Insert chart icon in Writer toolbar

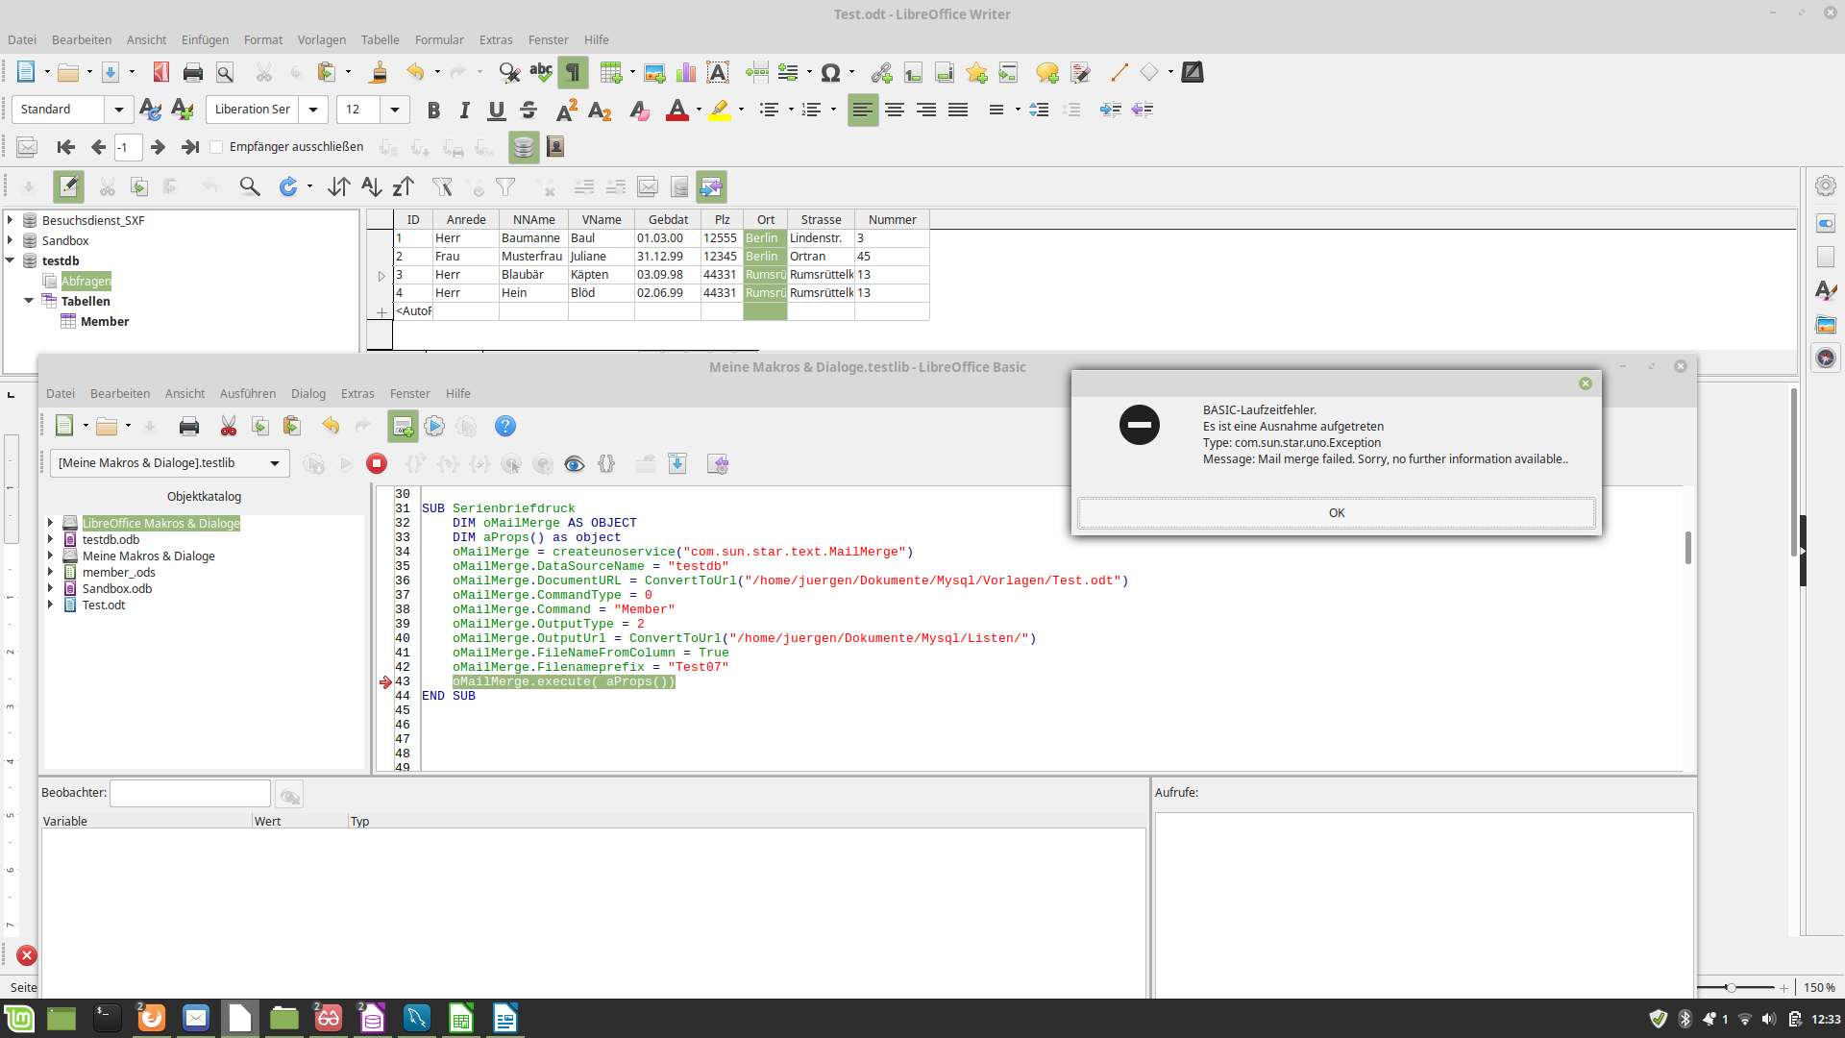pyautogui.click(x=686, y=72)
